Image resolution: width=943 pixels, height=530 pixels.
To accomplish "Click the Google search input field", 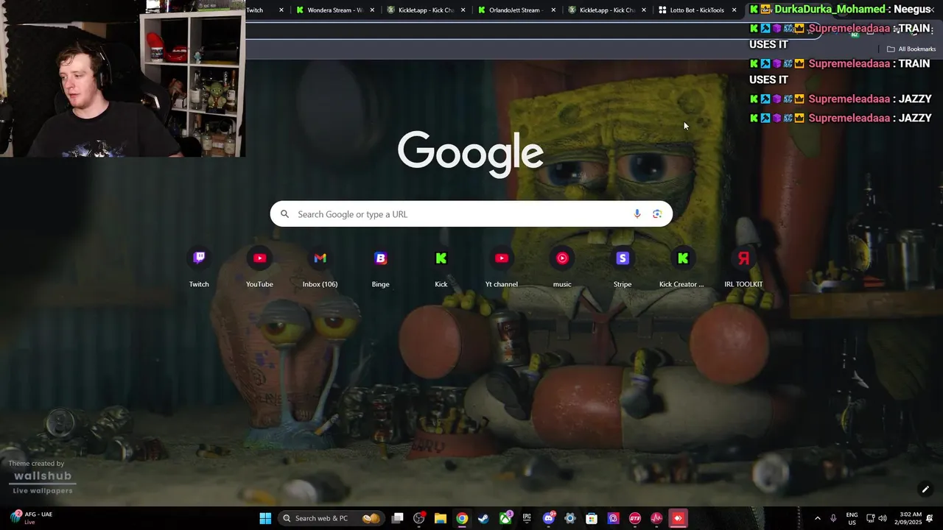I will (471, 214).
